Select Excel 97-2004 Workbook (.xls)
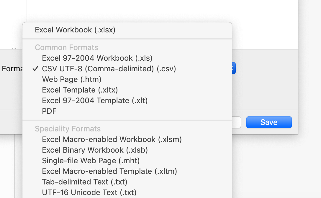321x198 pixels. [x=97, y=58]
